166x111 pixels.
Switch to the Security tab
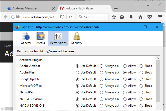coord(76,39)
